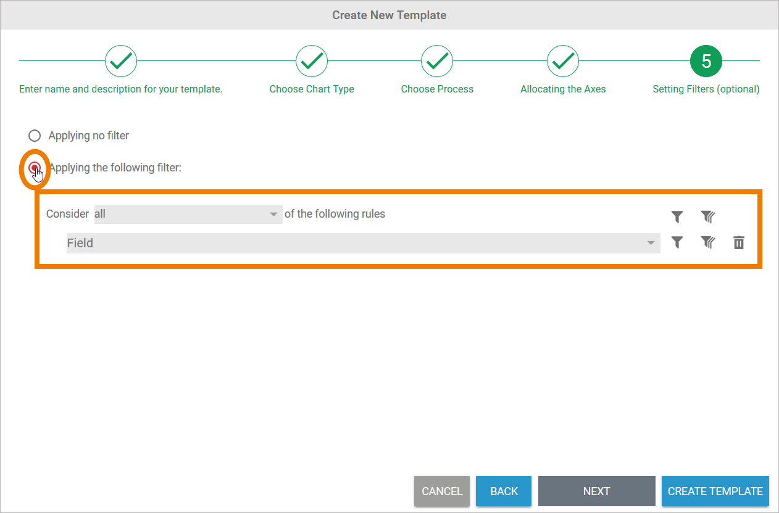Select Applying the following filter radio button
Viewport: 779px width, 513px height.
[x=35, y=168]
